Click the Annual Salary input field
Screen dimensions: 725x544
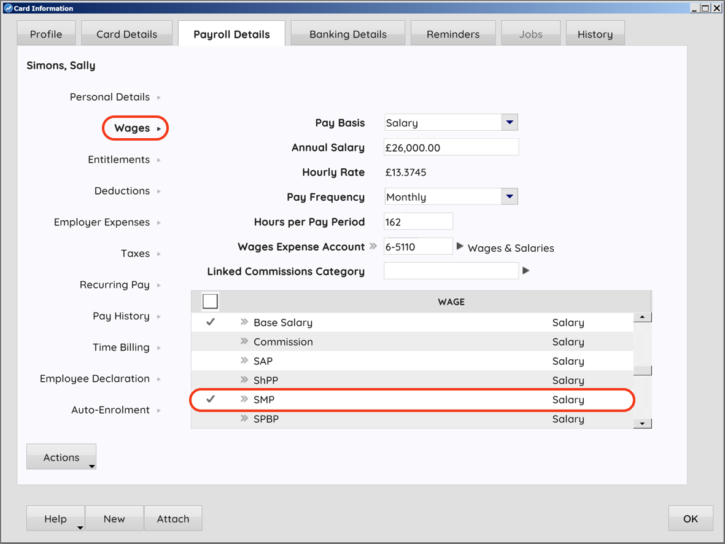point(451,147)
